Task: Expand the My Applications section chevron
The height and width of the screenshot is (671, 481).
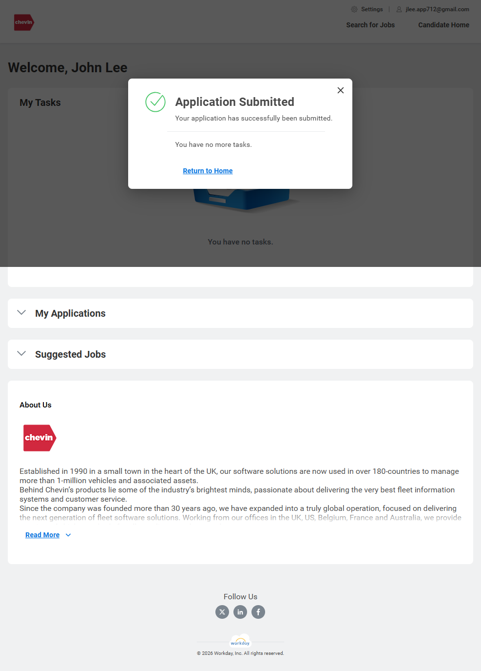Action: tap(21, 313)
